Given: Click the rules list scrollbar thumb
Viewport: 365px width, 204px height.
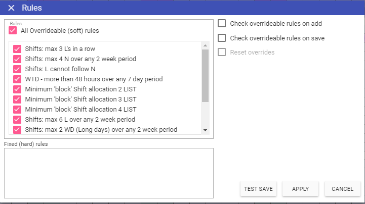Looking at the screenshot, I should coord(205,76).
